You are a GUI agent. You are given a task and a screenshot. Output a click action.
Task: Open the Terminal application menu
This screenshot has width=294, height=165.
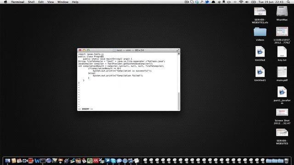[x=17, y=2]
